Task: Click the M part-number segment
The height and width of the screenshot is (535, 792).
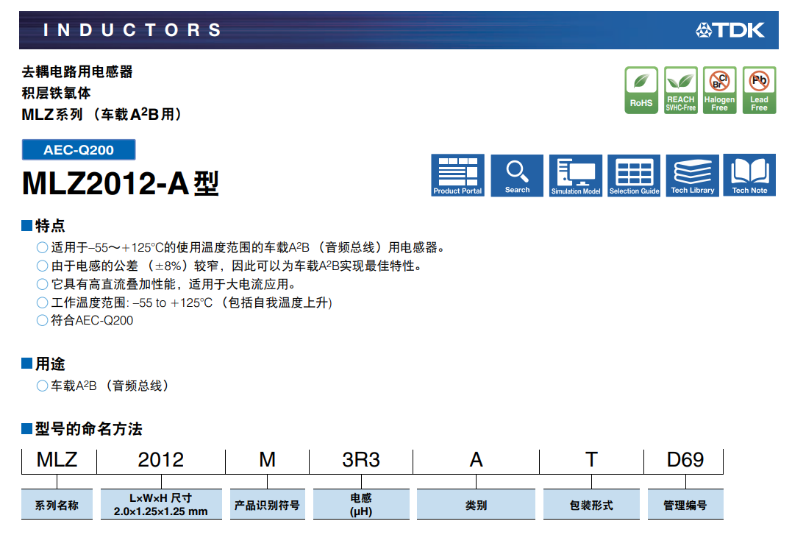Action: pos(267,460)
